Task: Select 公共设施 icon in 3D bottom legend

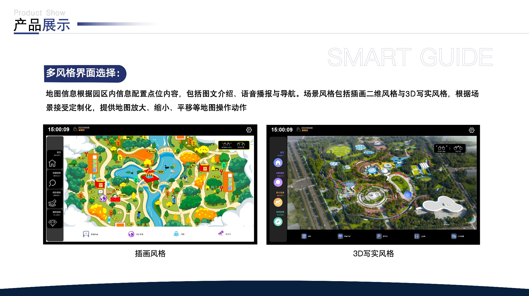Action: click(x=454, y=236)
